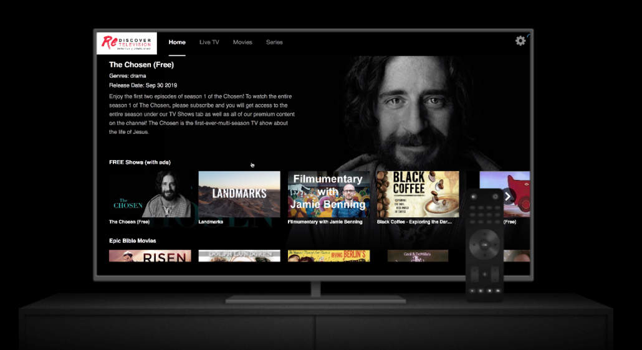Screen dimensions: 642x350
Task: Tap the left arrow on remote d-pad
Action: click(x=474, y=245)
